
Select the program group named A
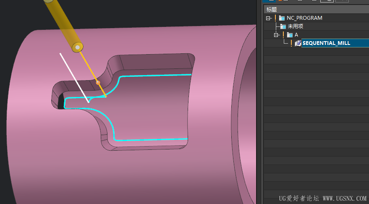(296, 35)
